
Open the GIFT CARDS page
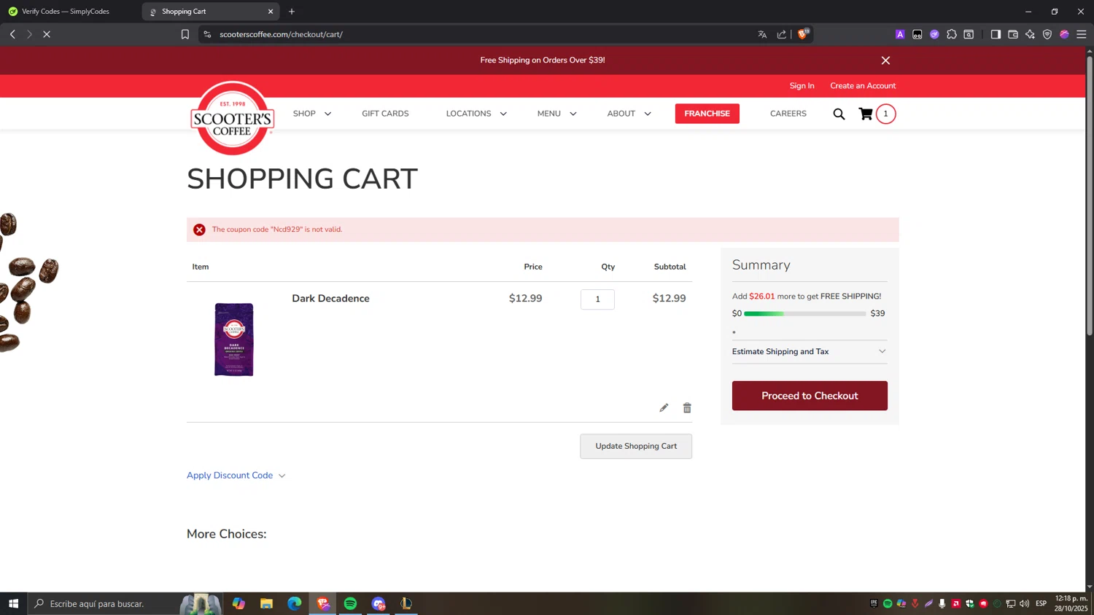point(385,114)
